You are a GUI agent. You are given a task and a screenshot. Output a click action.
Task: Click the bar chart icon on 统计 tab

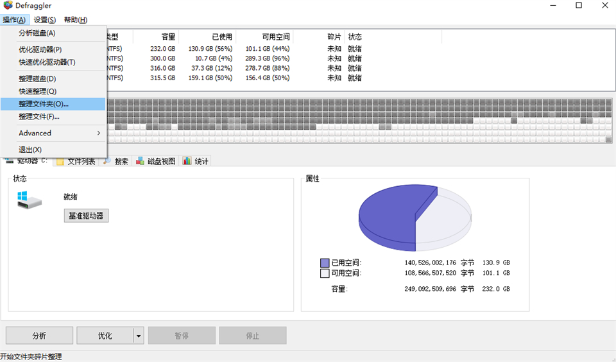187,161
